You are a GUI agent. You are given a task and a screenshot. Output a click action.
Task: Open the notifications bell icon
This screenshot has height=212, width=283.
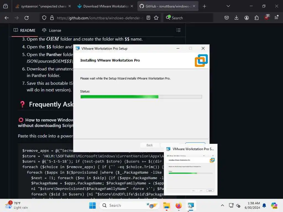tap(264, 205)
